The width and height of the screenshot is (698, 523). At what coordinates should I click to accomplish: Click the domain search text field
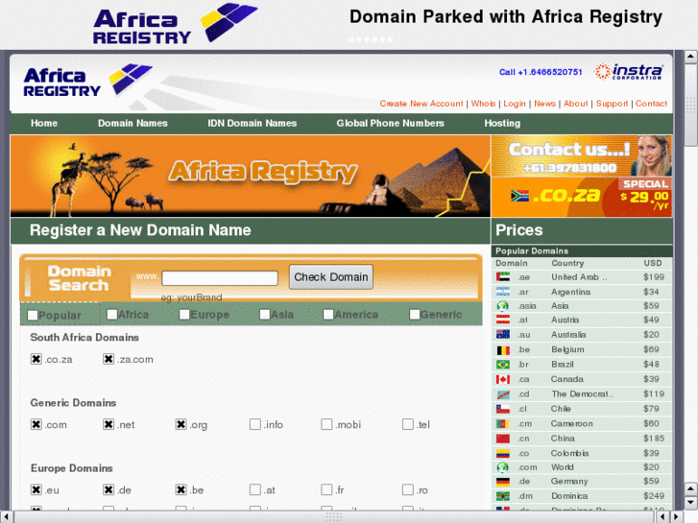point(220,278)
